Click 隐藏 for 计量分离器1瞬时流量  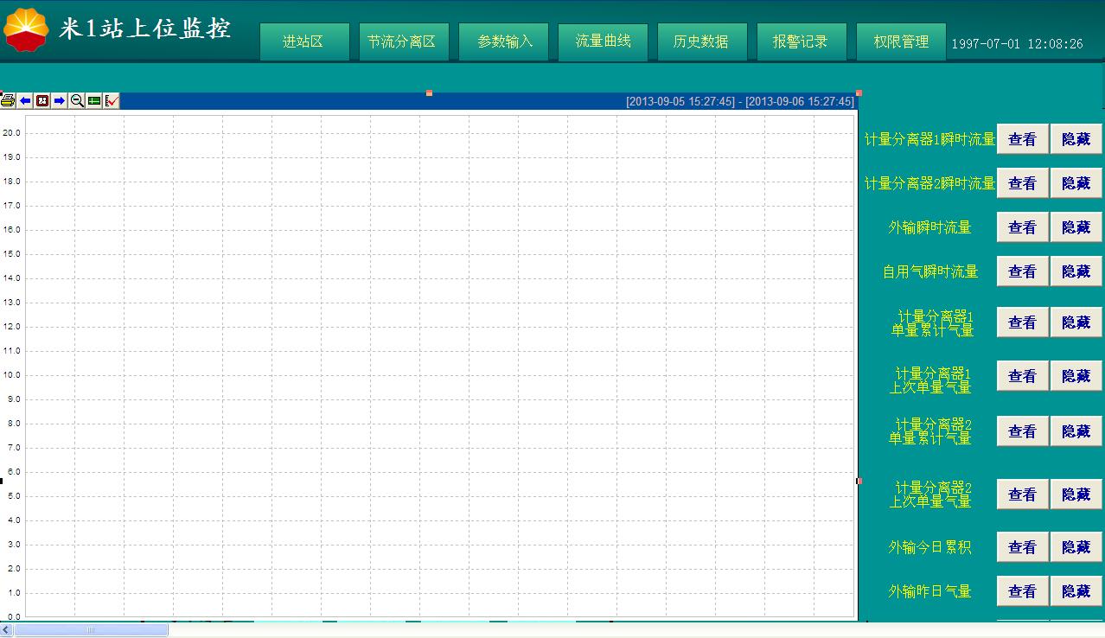coord(1076,139)
